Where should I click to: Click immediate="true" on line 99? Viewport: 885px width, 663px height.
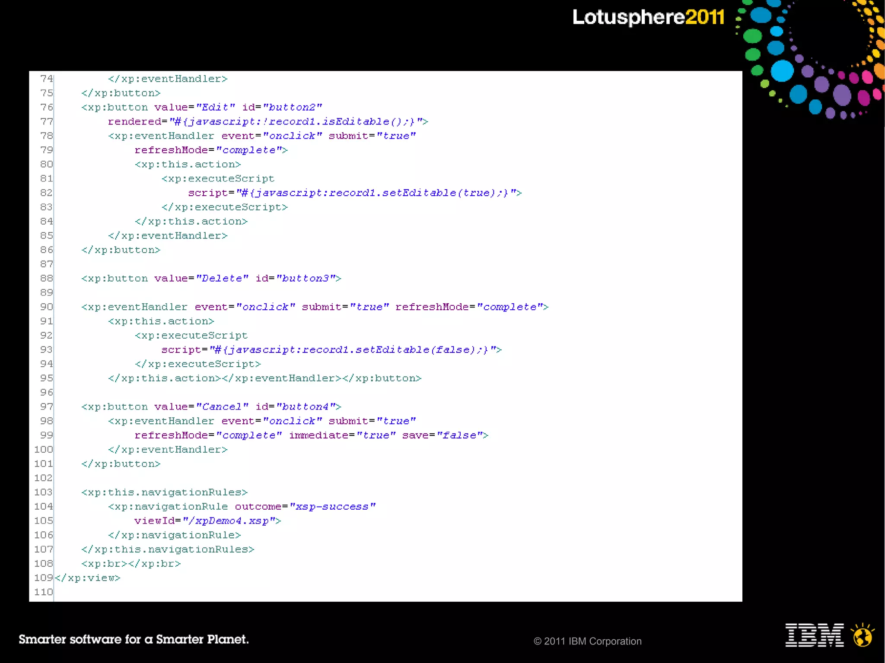pyautogui.click(x=342, y=435)
